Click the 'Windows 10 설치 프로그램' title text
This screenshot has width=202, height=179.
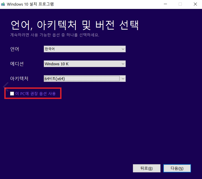point(30,4)
